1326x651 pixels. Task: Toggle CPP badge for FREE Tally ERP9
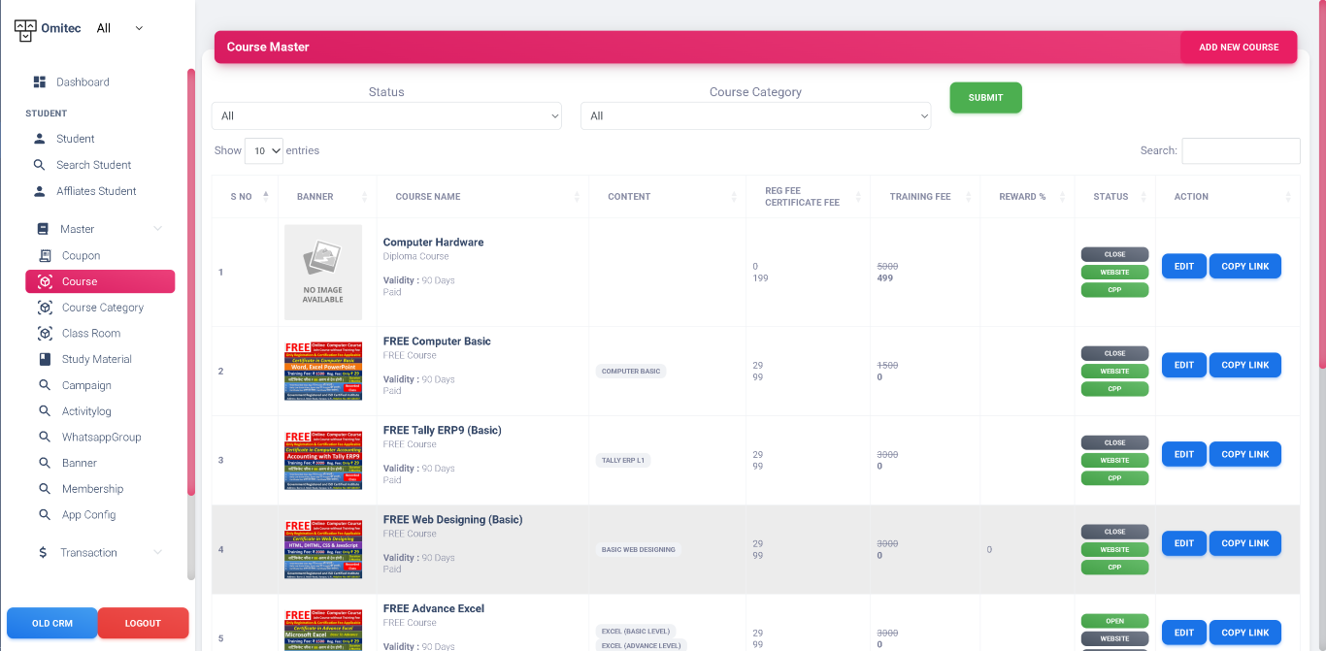(x=1114, y=478)
